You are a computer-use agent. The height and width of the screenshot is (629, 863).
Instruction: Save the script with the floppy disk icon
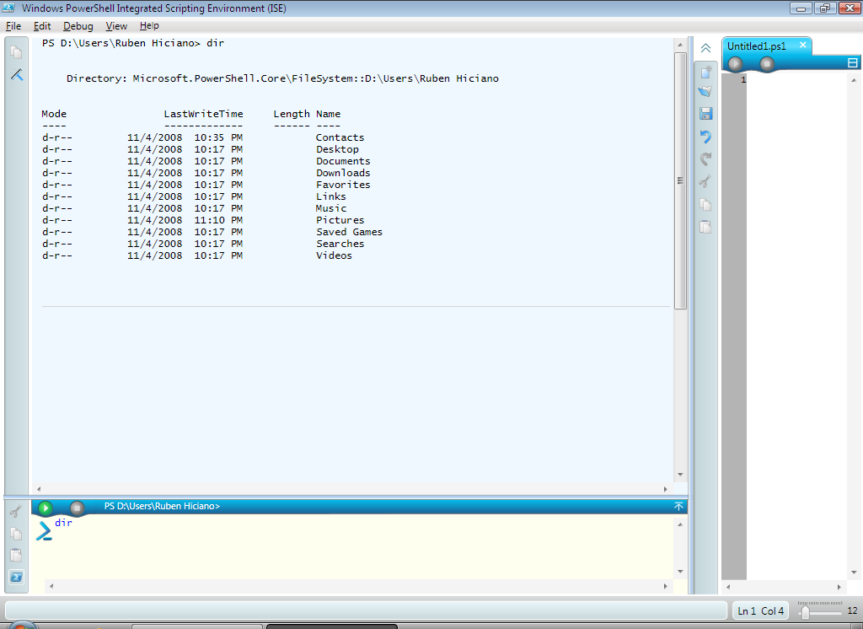click(x=705, y=114)
